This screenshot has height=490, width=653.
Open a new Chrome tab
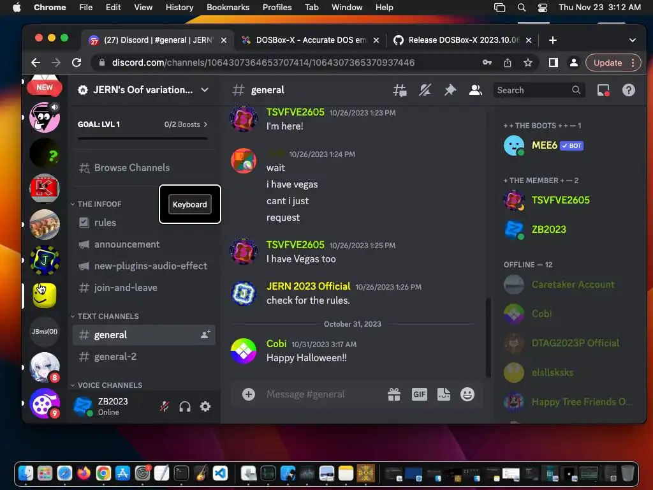pyautogui.click(x=553, y=40)
